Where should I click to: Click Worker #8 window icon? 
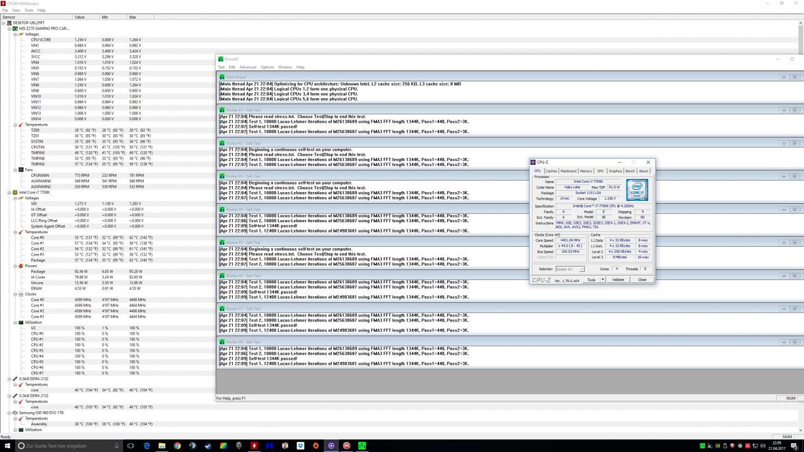[222, 342]
